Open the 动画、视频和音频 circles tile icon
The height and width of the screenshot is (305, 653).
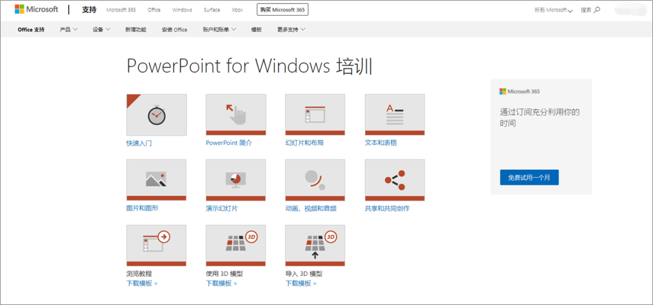pos(315,180)
